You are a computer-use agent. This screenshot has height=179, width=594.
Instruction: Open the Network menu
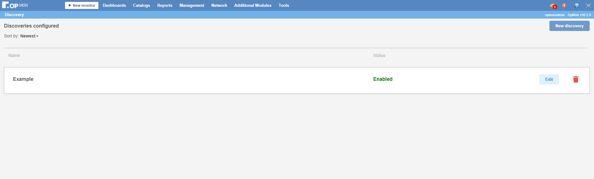(219, 6)
